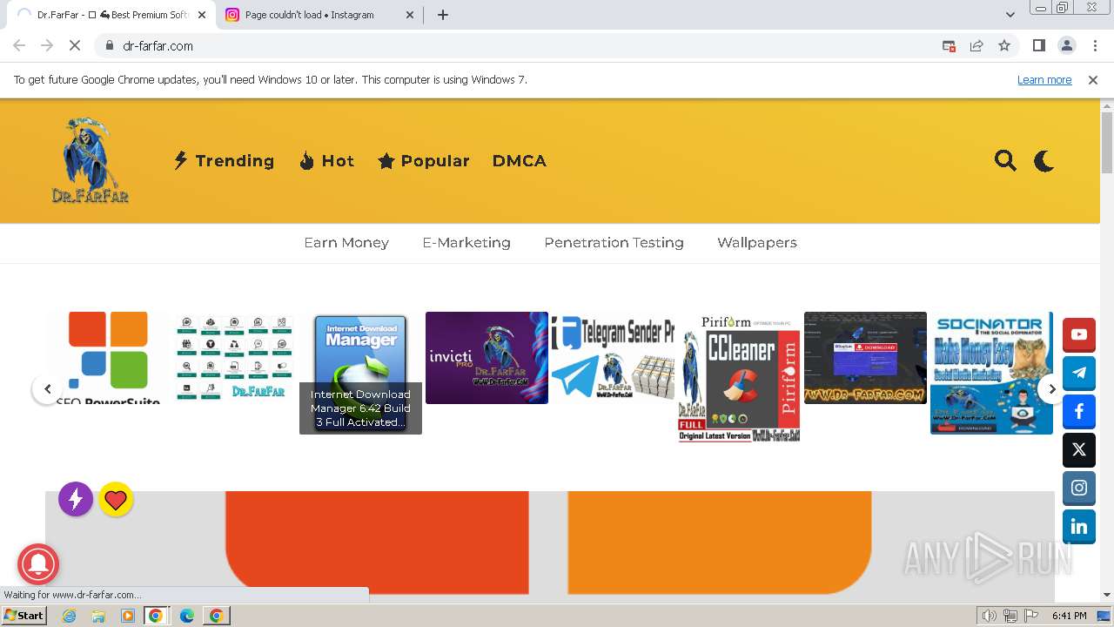Show next carousel slide
The image size is (1114, 627).
tap(1051, 389)
